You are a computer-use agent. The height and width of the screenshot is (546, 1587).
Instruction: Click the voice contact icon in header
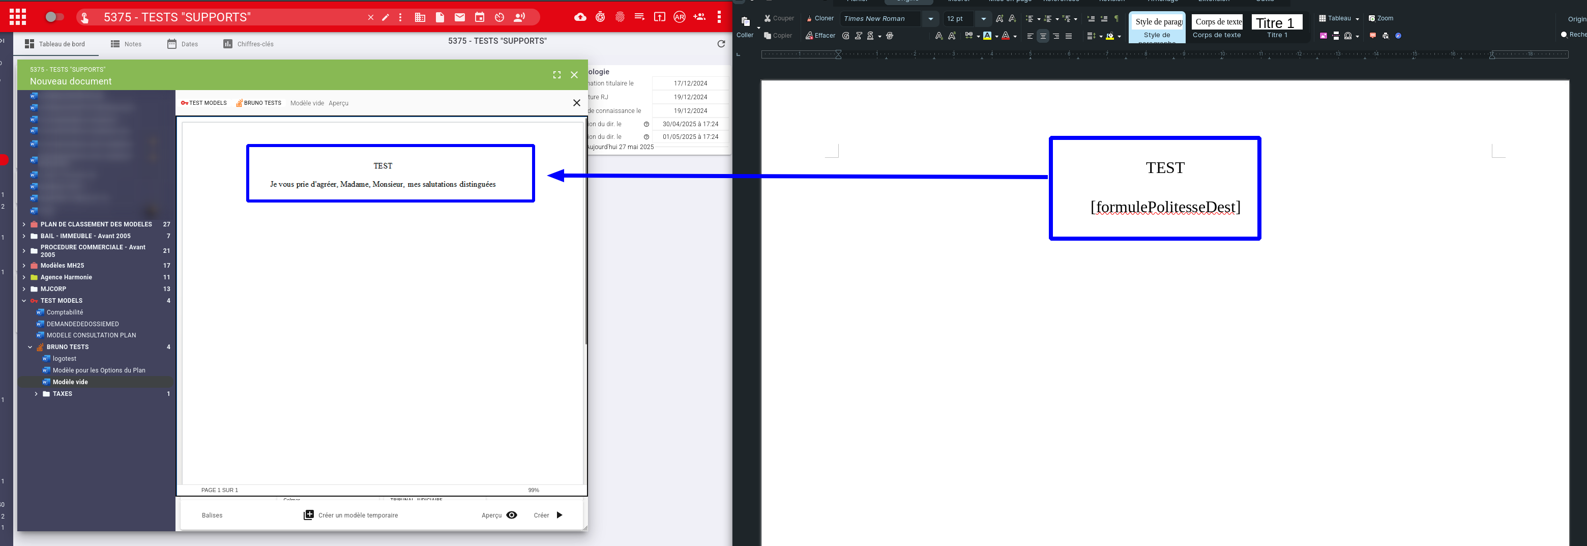[519, 17]
